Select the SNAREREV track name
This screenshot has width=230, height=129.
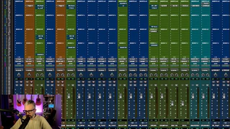tap(195, 125)
